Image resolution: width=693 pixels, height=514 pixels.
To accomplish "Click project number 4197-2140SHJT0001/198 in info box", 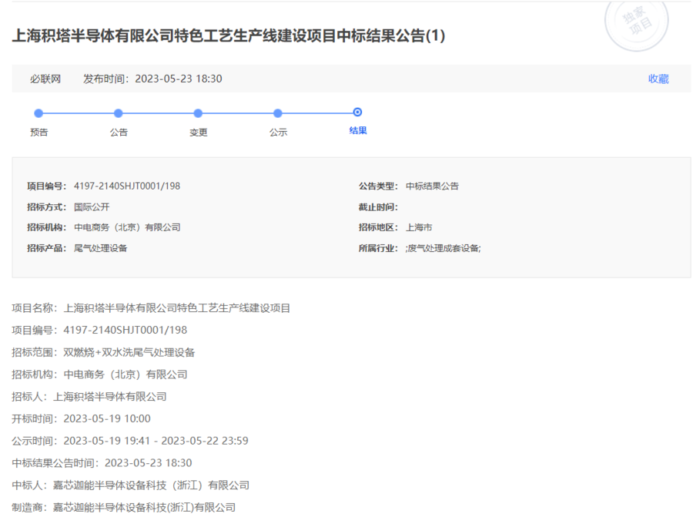I will tap(127, 186).
